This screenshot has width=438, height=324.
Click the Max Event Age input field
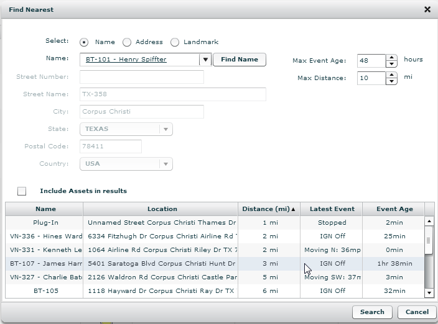[x=371, y=61]
